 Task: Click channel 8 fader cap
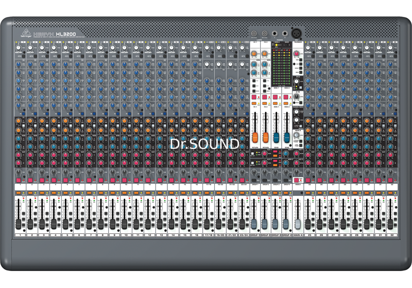pos(101,224)
